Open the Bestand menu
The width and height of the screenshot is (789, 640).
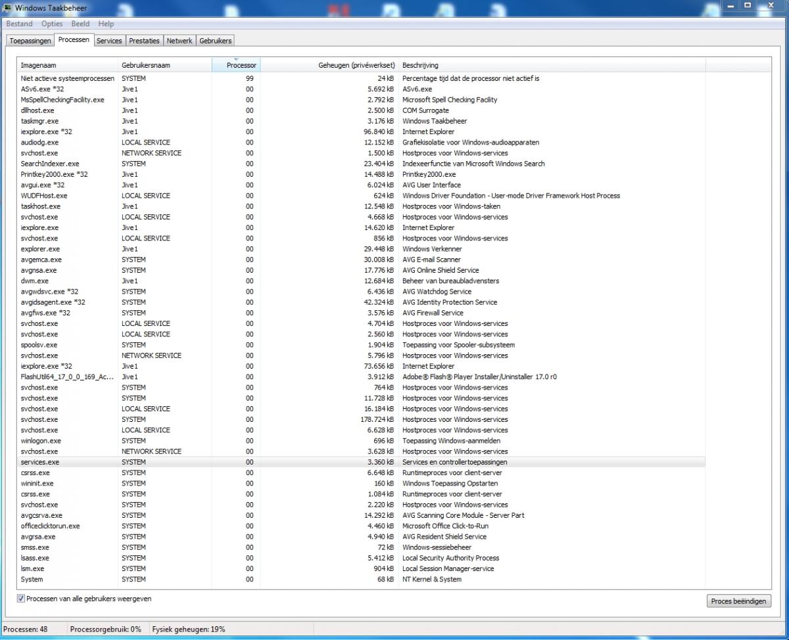pos(19,24)
